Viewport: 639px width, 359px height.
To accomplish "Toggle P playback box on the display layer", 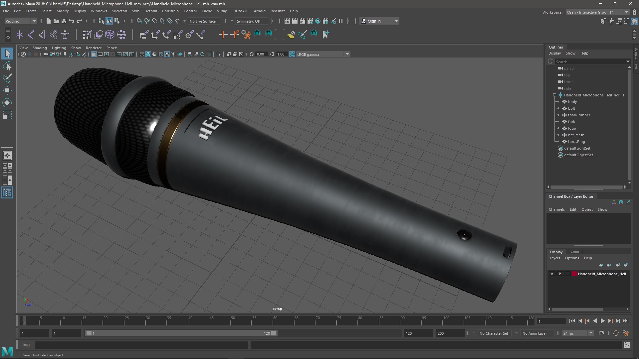I will click(560, 274).
